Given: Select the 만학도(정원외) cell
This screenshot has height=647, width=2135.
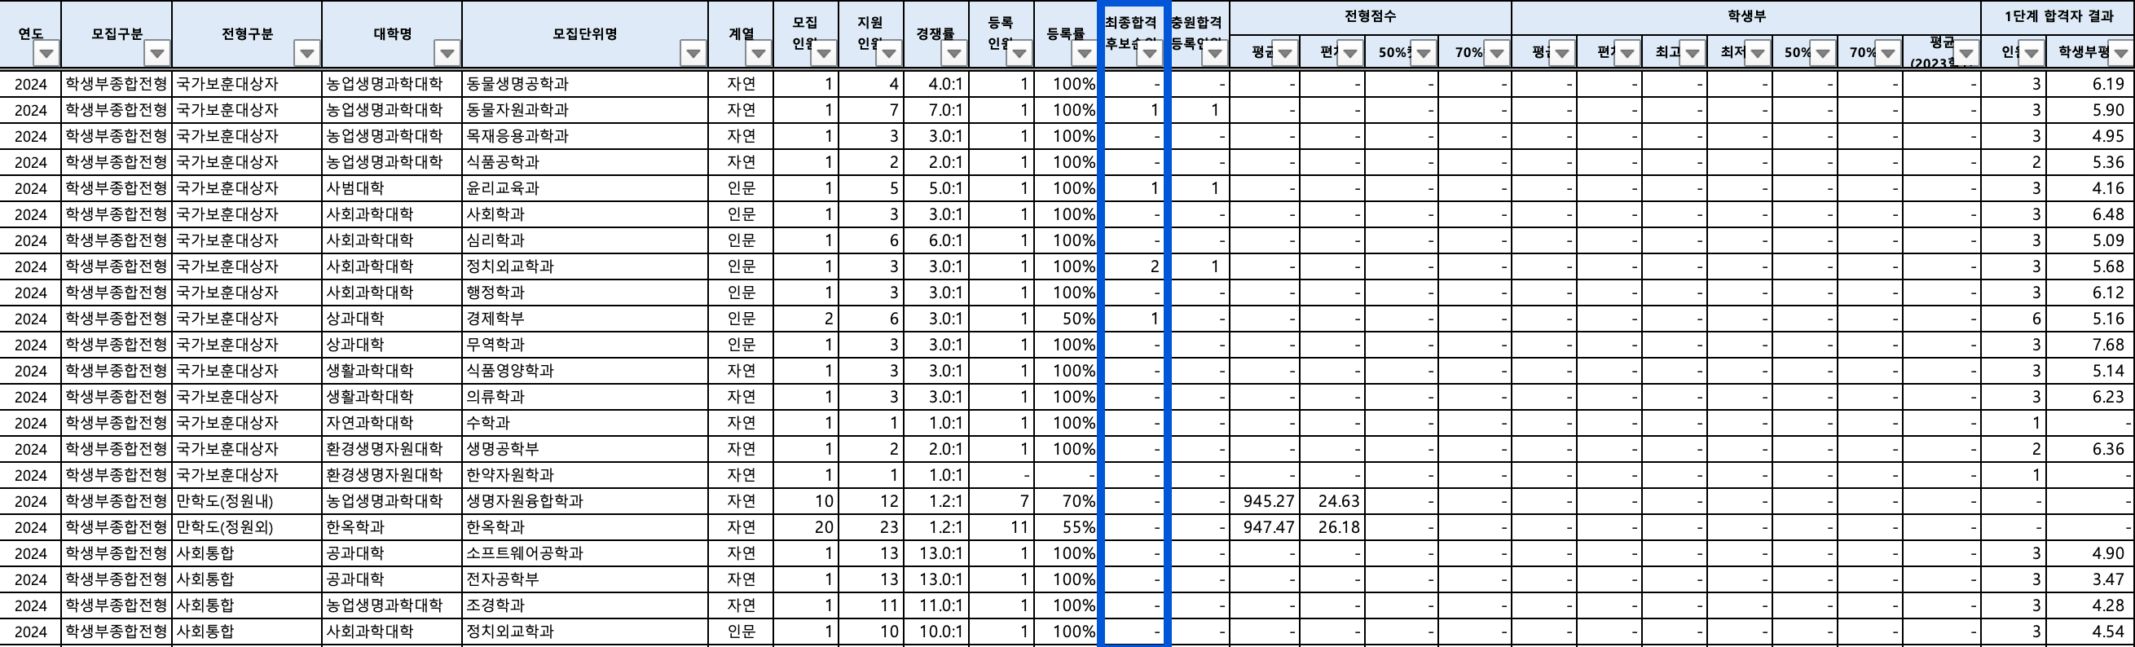Looking at the screenshot, I should (x=247, y=528).
